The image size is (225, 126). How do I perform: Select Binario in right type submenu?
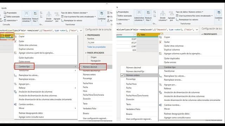point(129,114)
